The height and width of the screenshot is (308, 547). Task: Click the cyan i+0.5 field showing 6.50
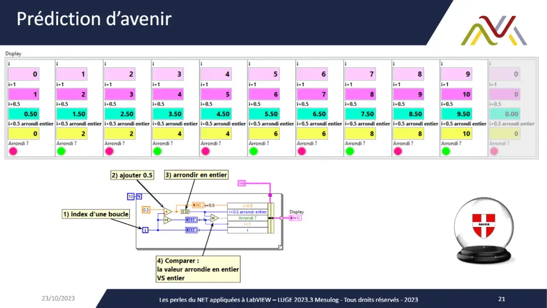click(312, 114)
